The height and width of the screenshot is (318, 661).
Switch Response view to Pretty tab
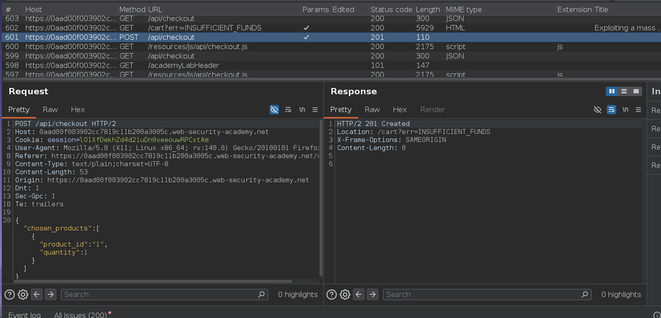pos(341,109)
